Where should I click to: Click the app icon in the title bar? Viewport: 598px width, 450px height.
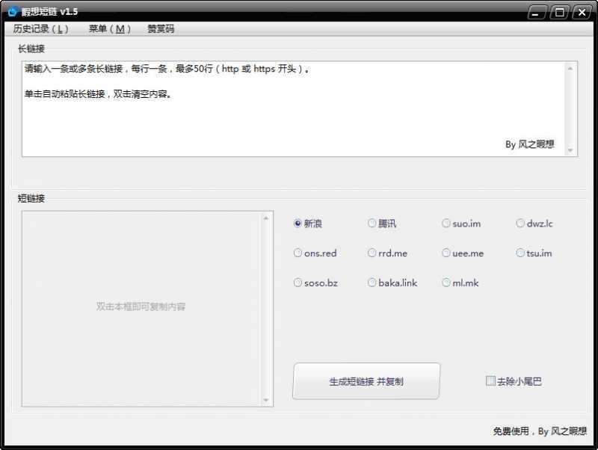pos(10,11)
